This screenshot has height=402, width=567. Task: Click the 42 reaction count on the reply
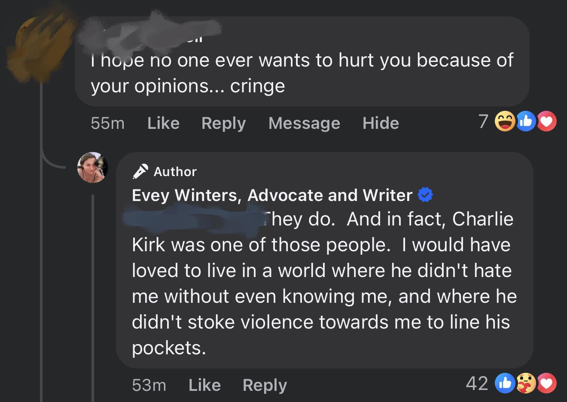pos(477,383)
